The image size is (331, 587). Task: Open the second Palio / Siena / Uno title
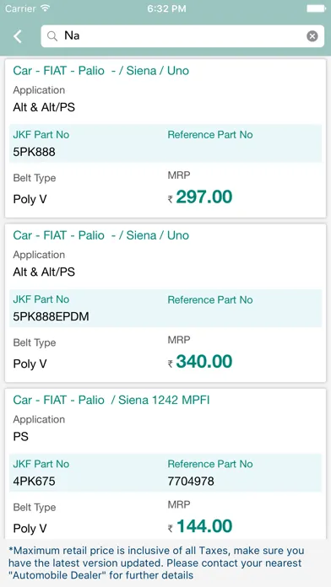[x=100, y=235]
